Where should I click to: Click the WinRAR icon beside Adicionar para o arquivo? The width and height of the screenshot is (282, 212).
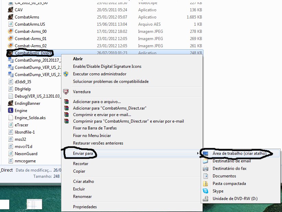point(66,102)
